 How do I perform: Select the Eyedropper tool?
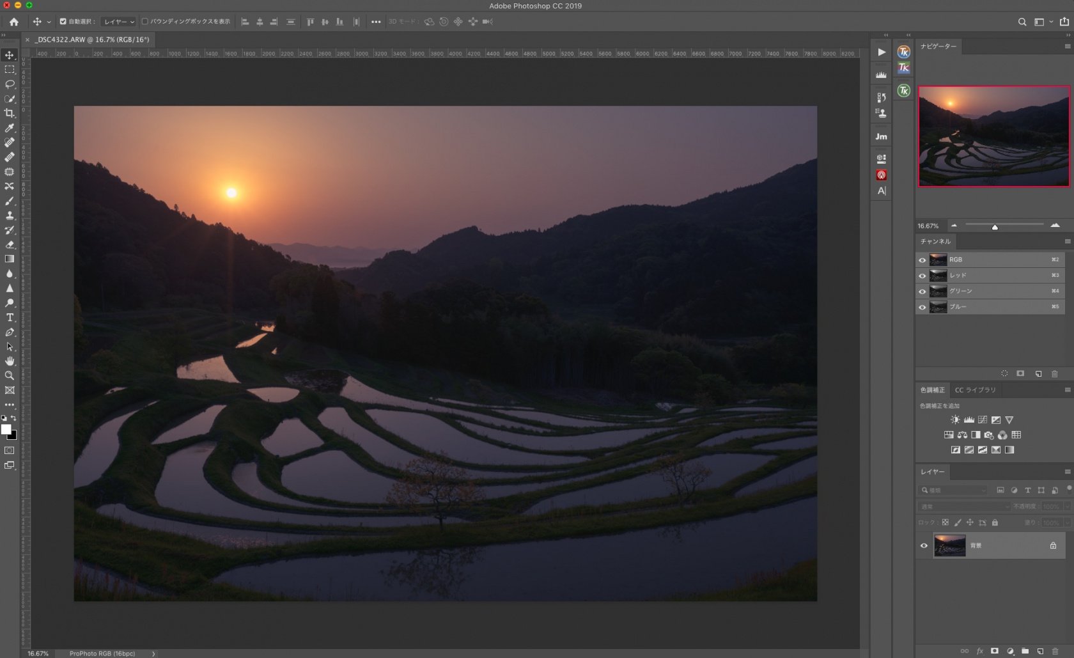click(10, 128)
